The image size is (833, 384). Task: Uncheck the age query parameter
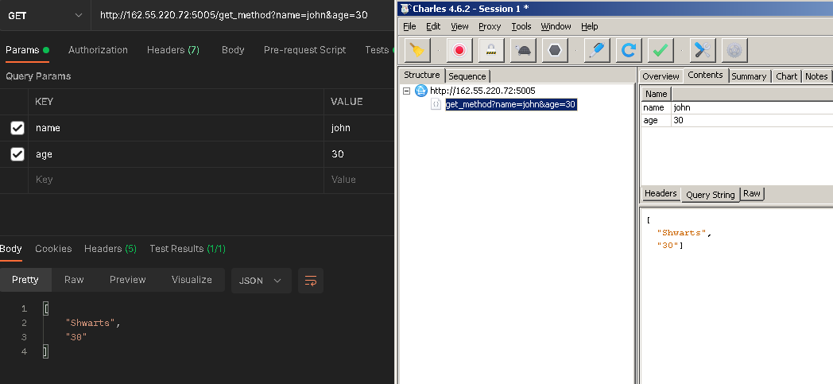17,154
